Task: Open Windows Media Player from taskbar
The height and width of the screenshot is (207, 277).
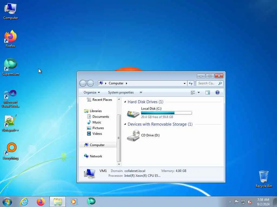Action: pyautogui.click(x=74, y=202)
